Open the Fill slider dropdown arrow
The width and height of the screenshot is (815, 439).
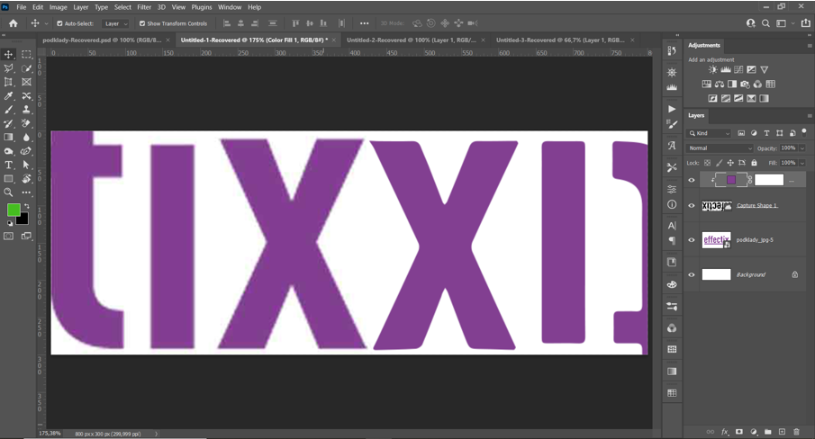(x=802, y=163)
